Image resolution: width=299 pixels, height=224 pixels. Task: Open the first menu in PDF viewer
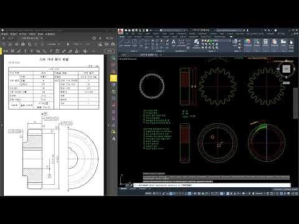[5, 34]
